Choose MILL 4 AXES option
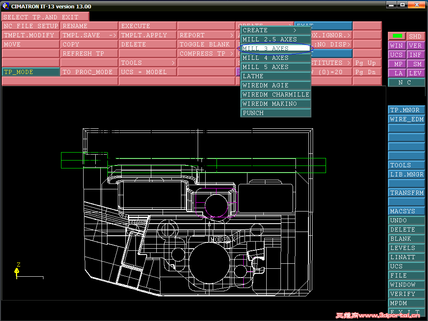The image size is (428, 321). click(x=276, y=58)
